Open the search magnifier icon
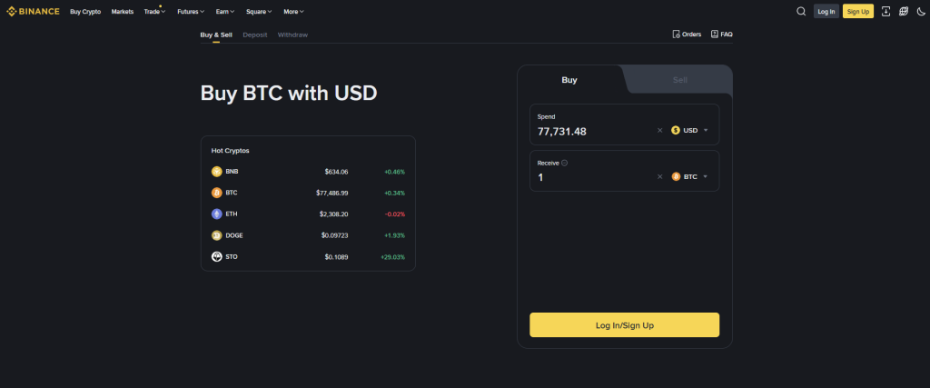This screenshot has width=930, height=388. click(x=801, y=12)
